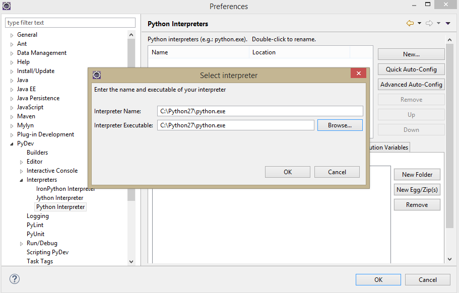Open the help question mark icon
This screenshot has width=459, height=293.
(x=14, y=279)
